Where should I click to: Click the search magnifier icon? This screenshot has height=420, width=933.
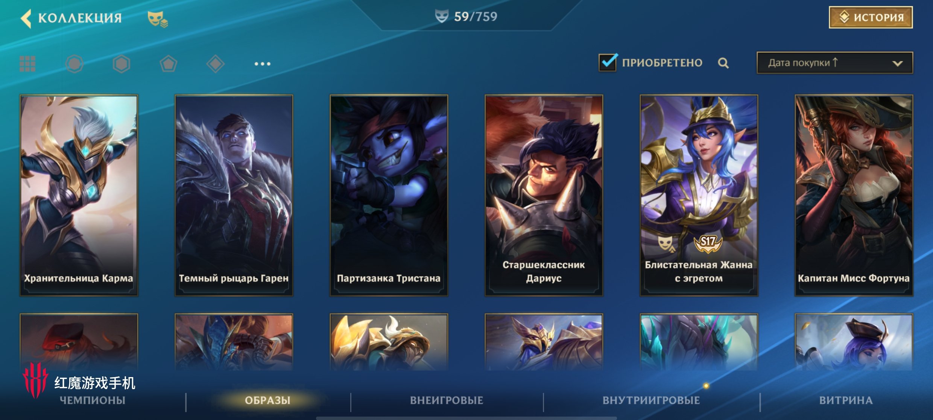tap(723, 63)
